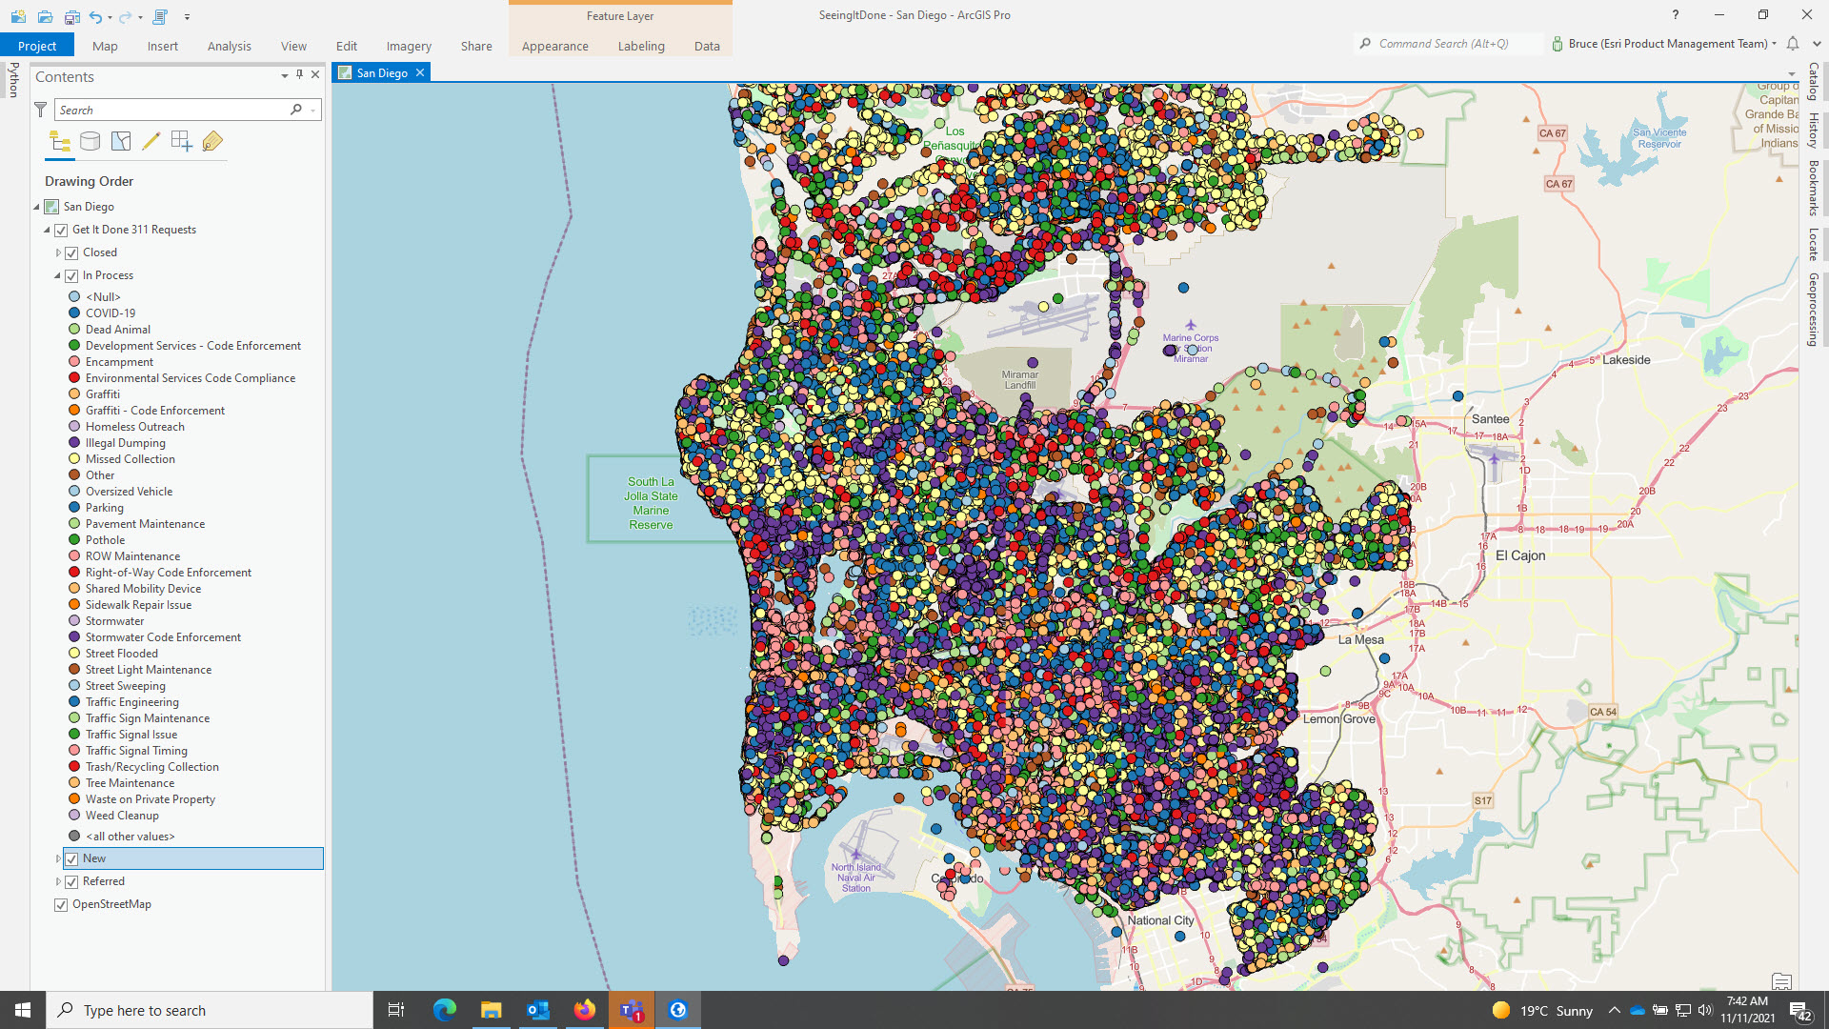Open the Map ribbon tab
Viewport: 1829px width, 1029px height.
[x=105, y=46]
